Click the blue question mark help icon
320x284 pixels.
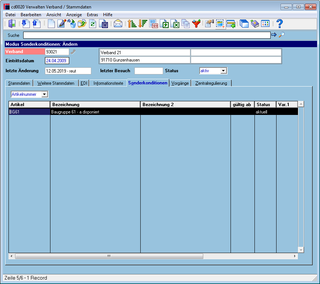[279, 24]
